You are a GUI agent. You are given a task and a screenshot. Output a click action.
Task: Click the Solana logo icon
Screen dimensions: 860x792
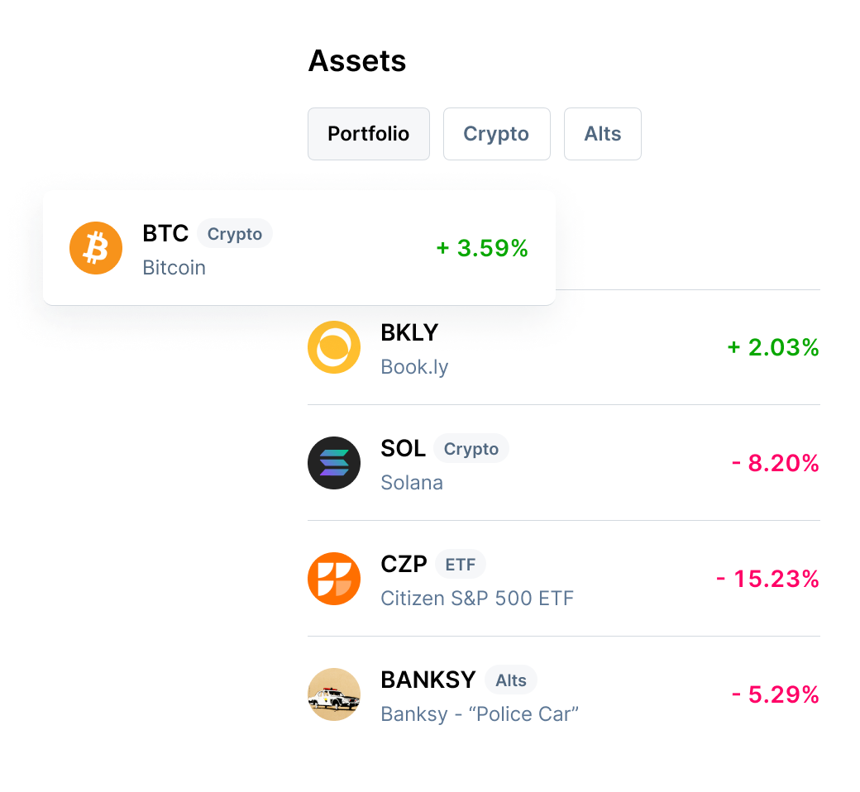pyautogui.click(x=334, y=463)
